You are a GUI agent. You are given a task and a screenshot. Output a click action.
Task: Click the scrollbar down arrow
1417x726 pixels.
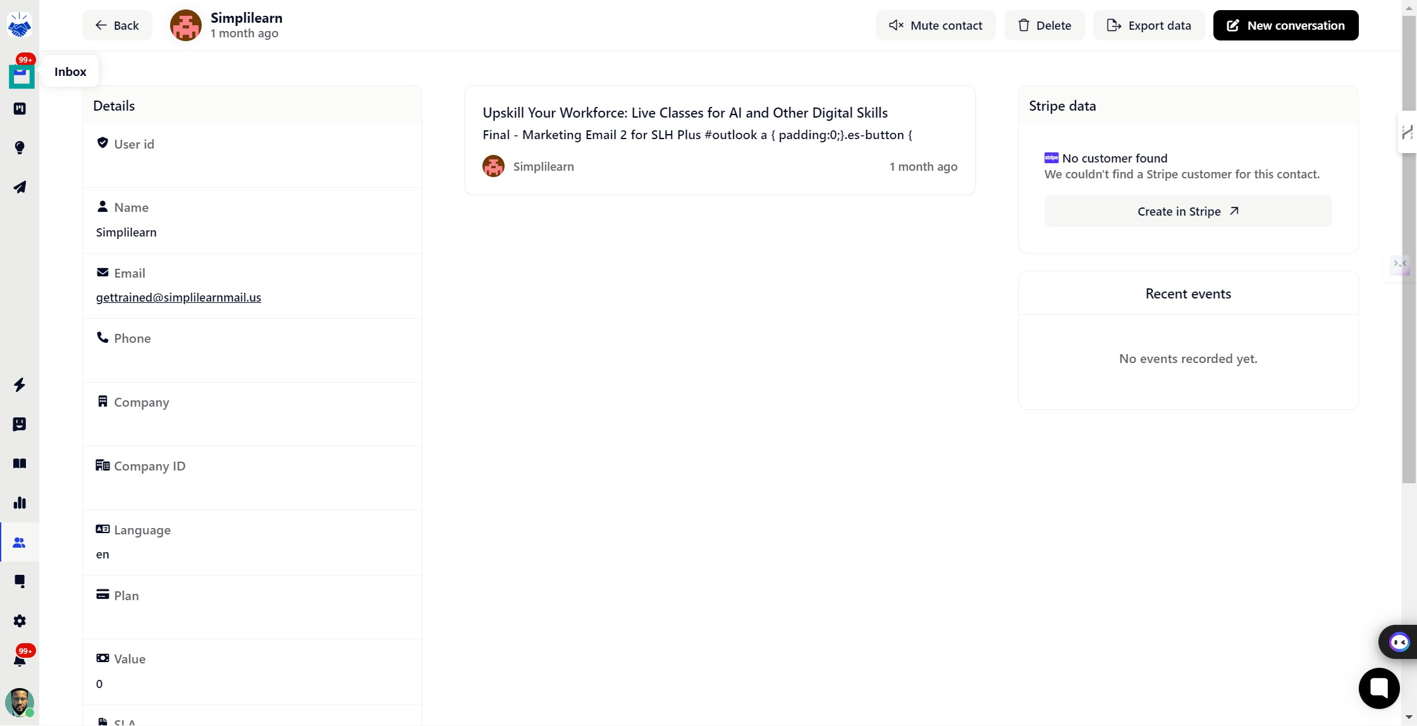1409,717
